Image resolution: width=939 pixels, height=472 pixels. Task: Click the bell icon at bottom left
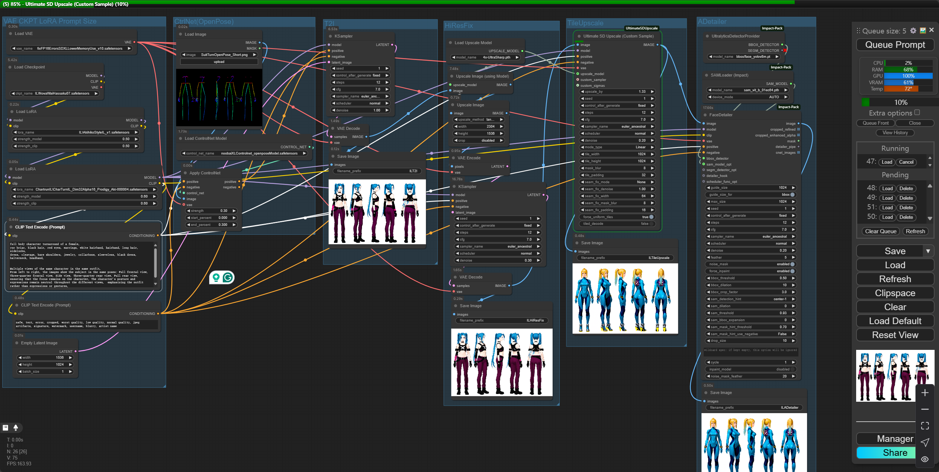tap(15, 427)
